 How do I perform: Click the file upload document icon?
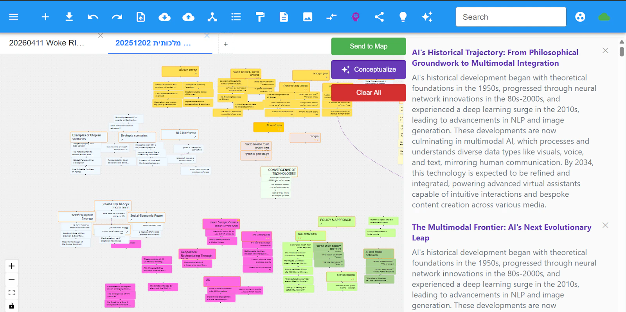tap(141, 17)
